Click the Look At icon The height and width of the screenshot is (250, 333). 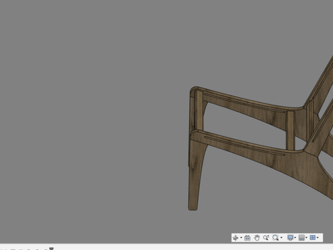(x=248, y=238)
